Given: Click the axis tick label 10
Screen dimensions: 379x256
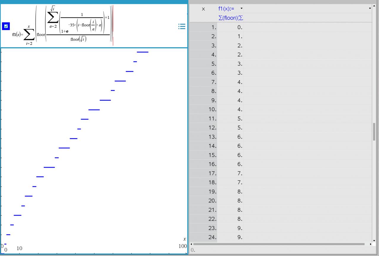Looking at the screenshot, I should pyautogui.click(x=19, y=248).
